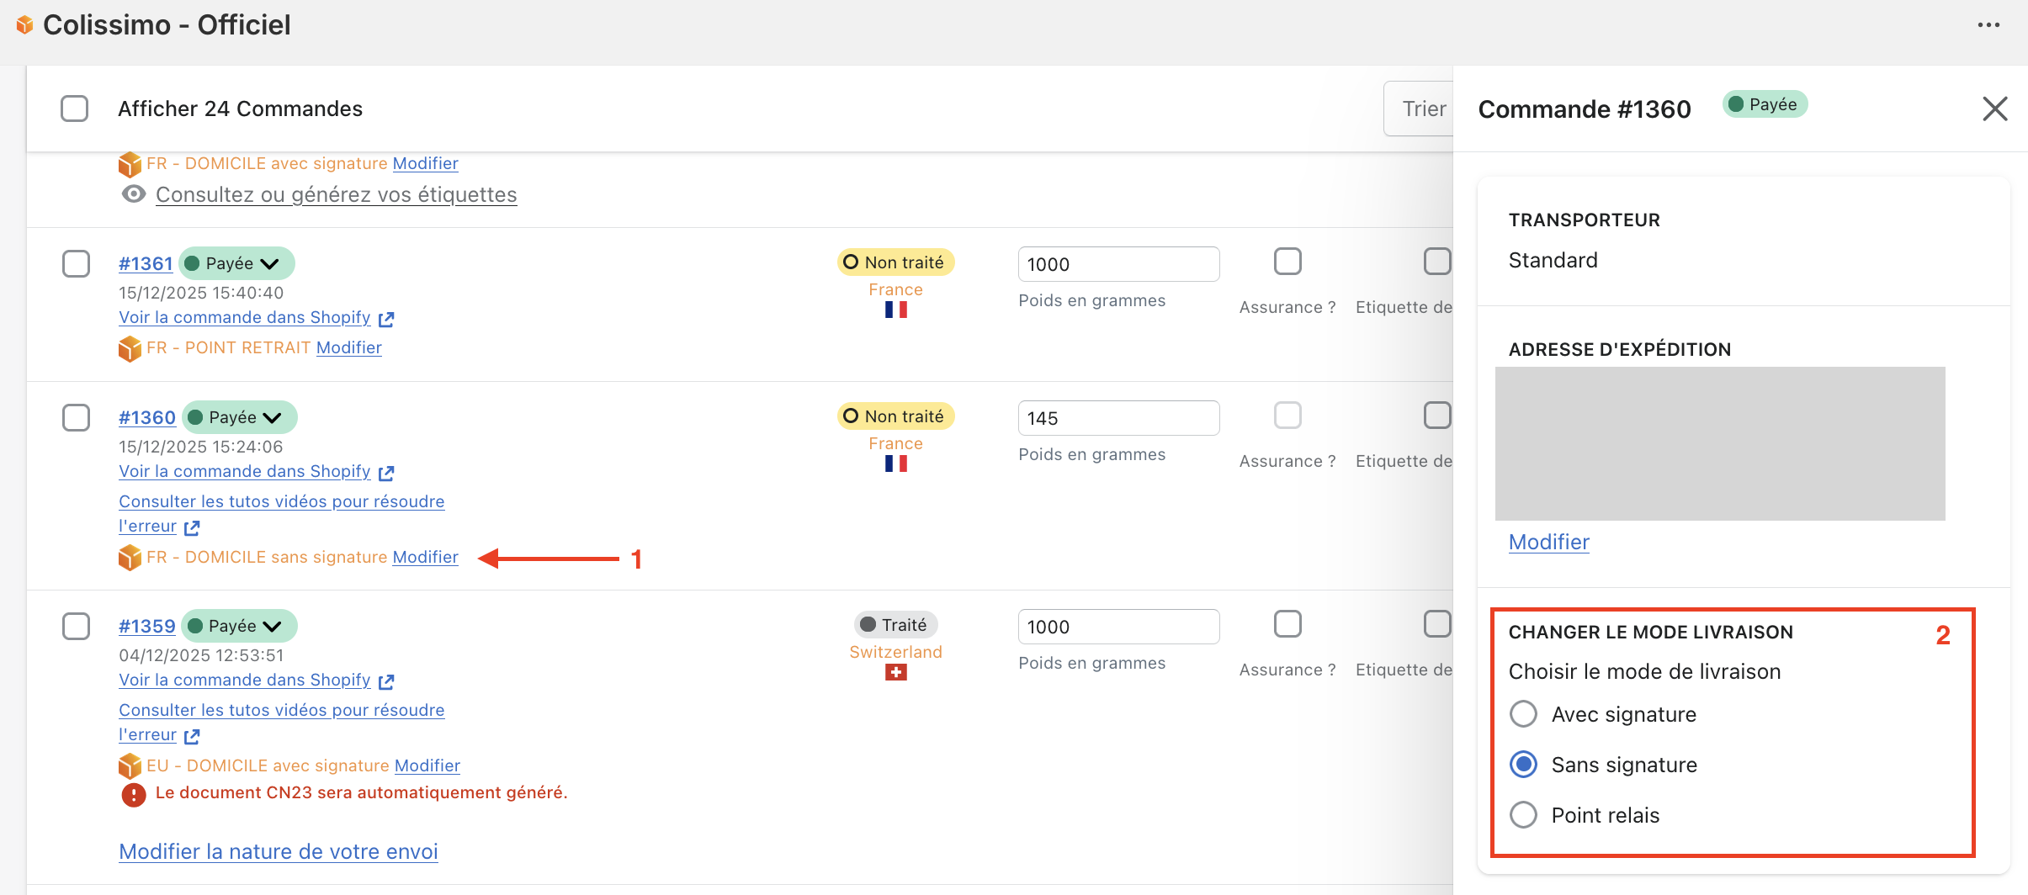
Task: Expand Payée status dropdown for order #1361
Action: tap(236, 263)
